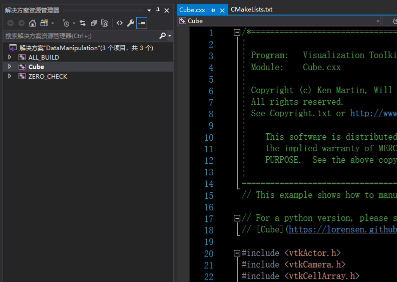Switch to the CMakeLists.txt tab

coord(251,10)
